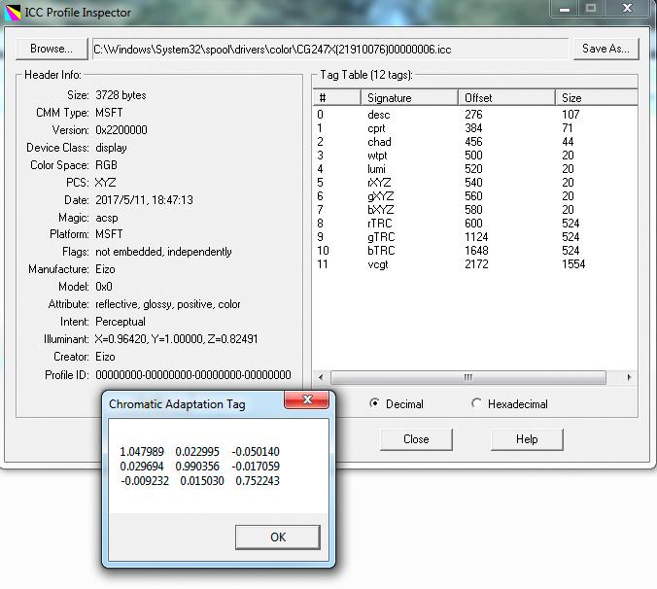The width and height of the screenshot is (657, 589).
Task: Click the # column header in tag table
Action: coord(337,97)
